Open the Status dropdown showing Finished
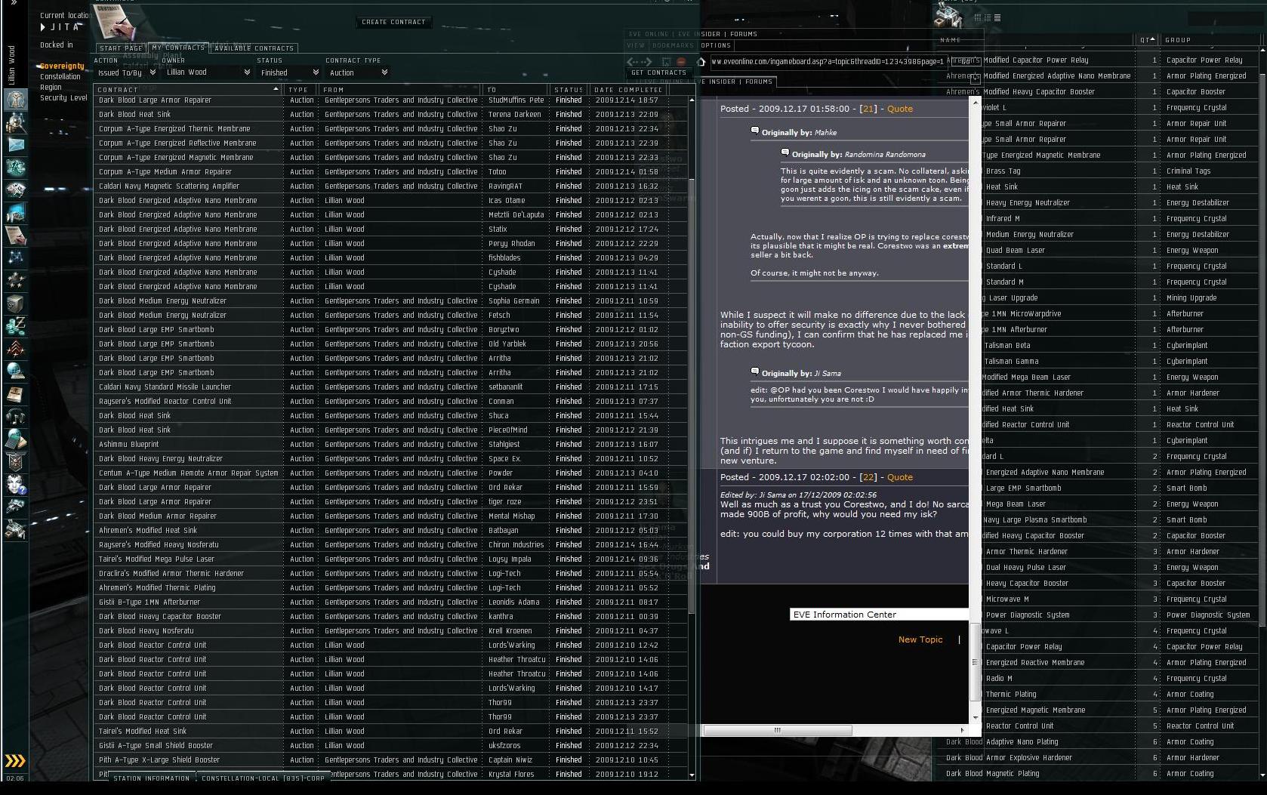 [x=288, y=72]
